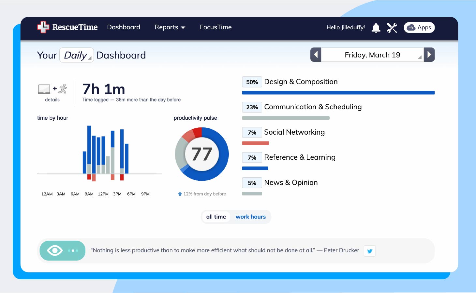Open the News & Opinion category
The height and width of the screenshot is (293, 476).
[x=291, y=183]
